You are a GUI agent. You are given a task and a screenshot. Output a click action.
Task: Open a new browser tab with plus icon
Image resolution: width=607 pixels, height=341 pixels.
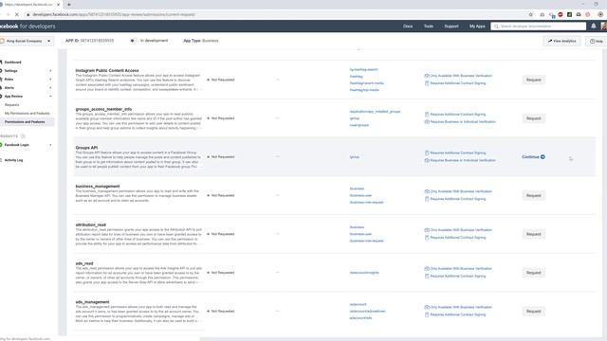(x=69, y=4)
